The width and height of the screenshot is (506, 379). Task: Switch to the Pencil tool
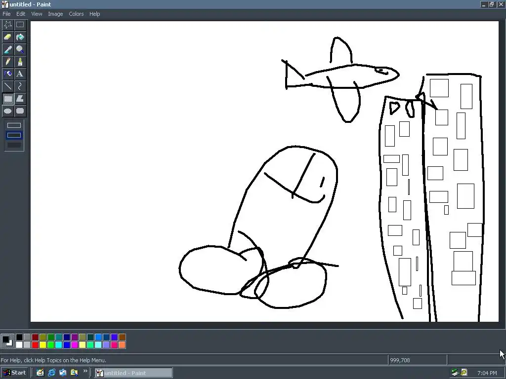8,62
